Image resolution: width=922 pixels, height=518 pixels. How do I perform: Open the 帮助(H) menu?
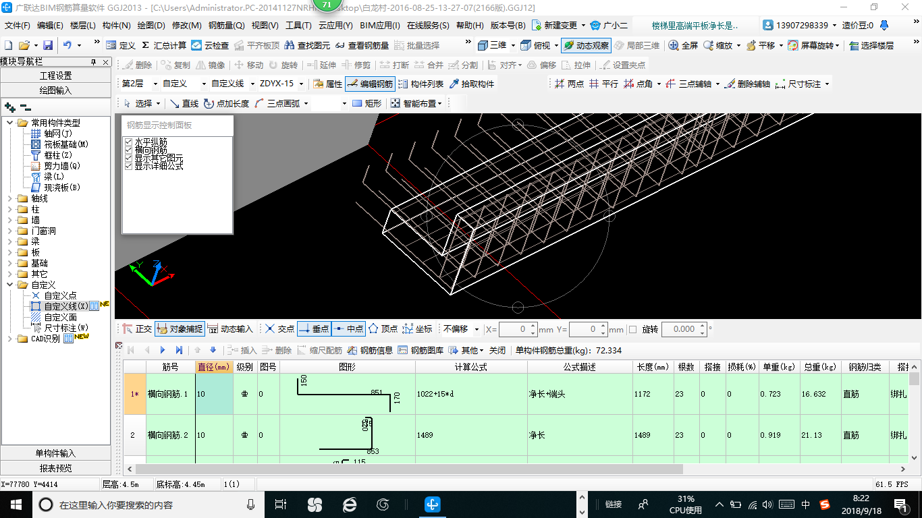470,26
